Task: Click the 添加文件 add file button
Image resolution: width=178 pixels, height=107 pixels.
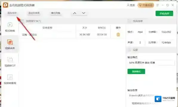Action: 12,13
